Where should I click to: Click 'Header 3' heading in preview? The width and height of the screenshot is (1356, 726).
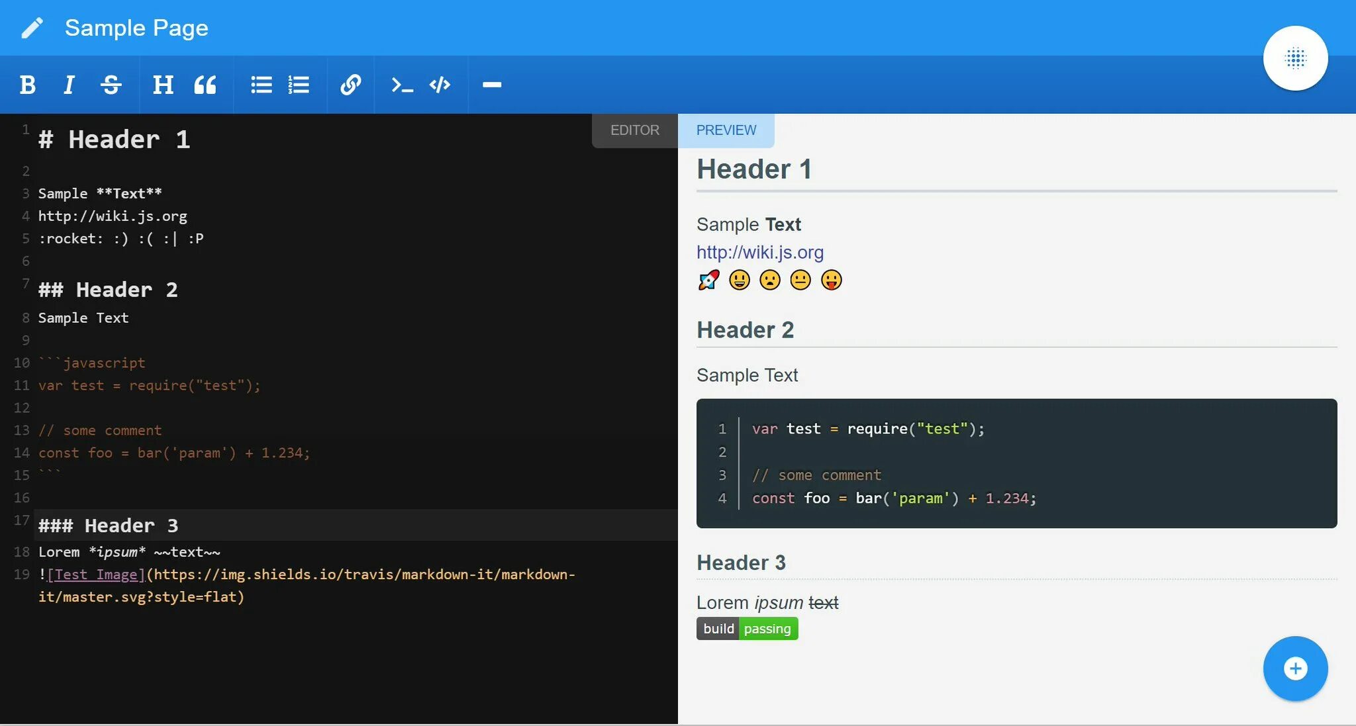pos(741,563)
